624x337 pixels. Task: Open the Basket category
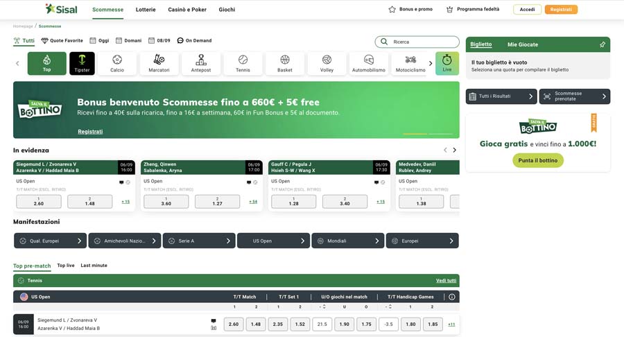tap(285, 63)
